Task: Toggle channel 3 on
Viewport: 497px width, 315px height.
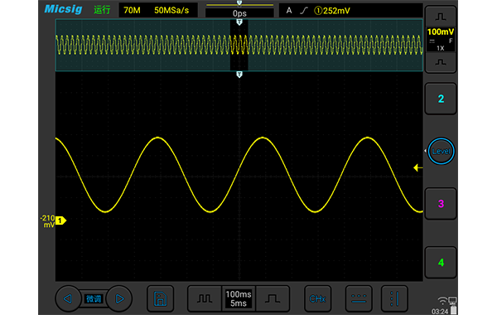Action: 441,204
